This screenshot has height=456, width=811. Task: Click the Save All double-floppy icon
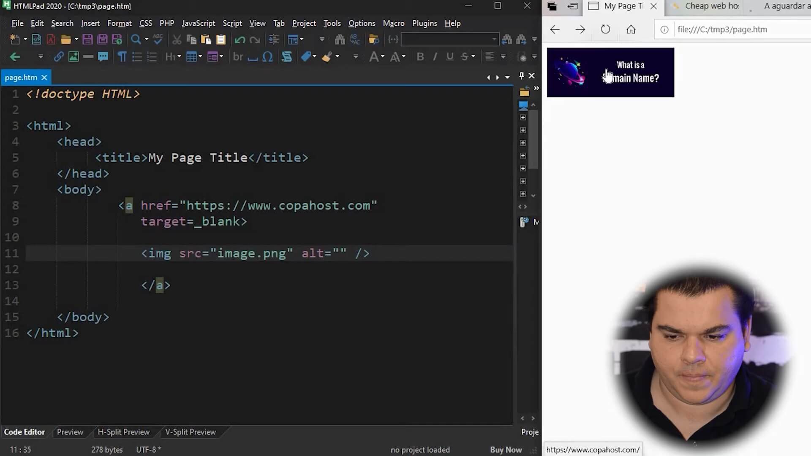pyautogui.click(x=102, y=40)
